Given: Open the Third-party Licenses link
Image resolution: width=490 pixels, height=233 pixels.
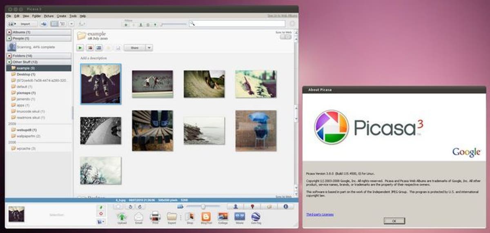Looking at the screenshot, I should tap(320, 214).
